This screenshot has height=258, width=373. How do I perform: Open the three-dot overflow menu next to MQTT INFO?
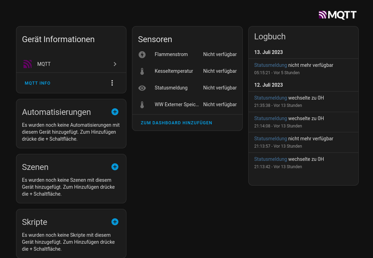point(112,83)
